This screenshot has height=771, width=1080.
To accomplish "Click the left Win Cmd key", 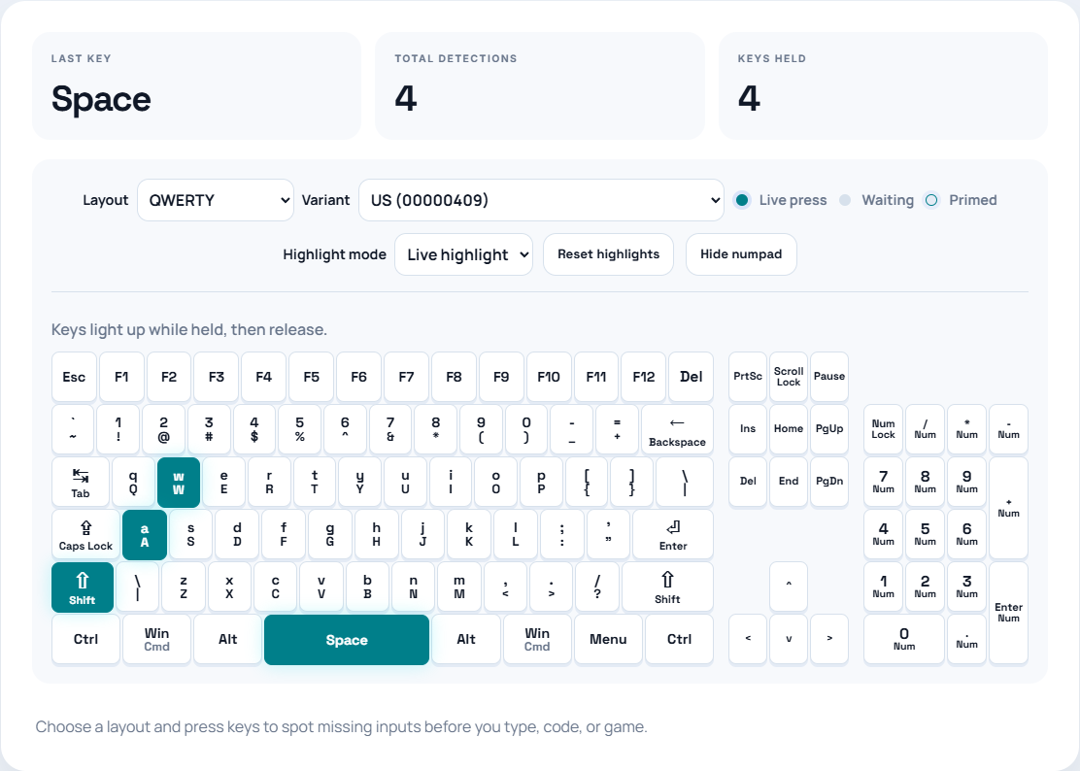I will (157, 640).
